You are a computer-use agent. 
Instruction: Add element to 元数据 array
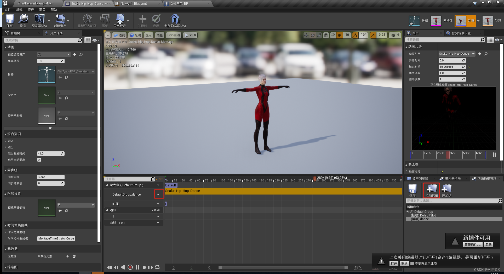click(x=68, y=256)
